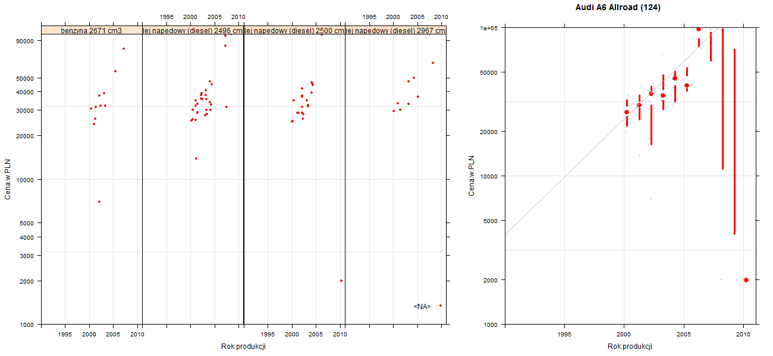773x356 pixels.
Task: Select the 2010 tick above the diesel 2967 panel
Action: [x=441, y=17]
